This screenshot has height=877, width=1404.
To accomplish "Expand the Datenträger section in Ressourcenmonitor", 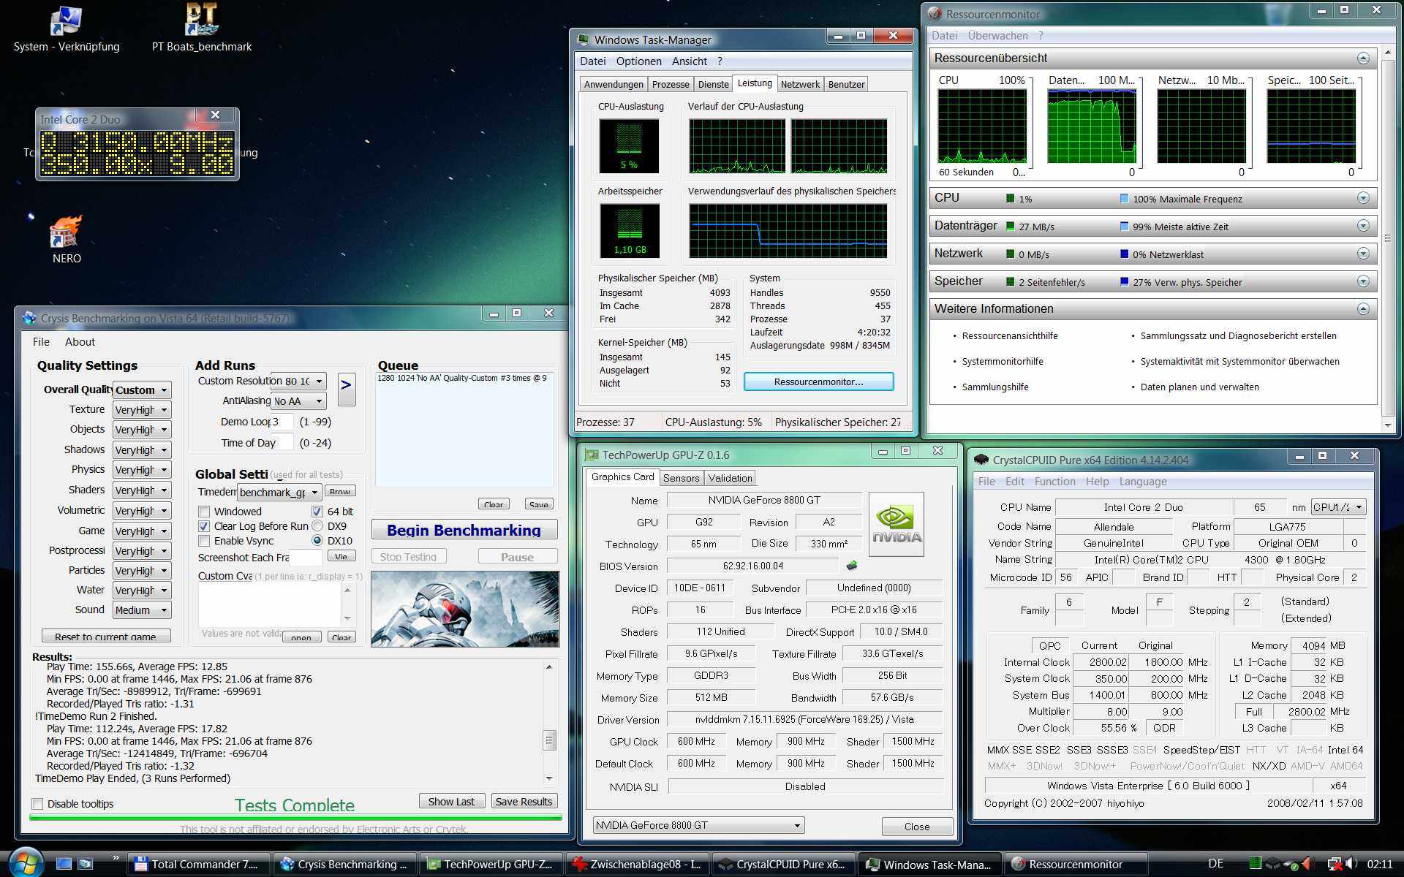I will (x=1363, y=226).
